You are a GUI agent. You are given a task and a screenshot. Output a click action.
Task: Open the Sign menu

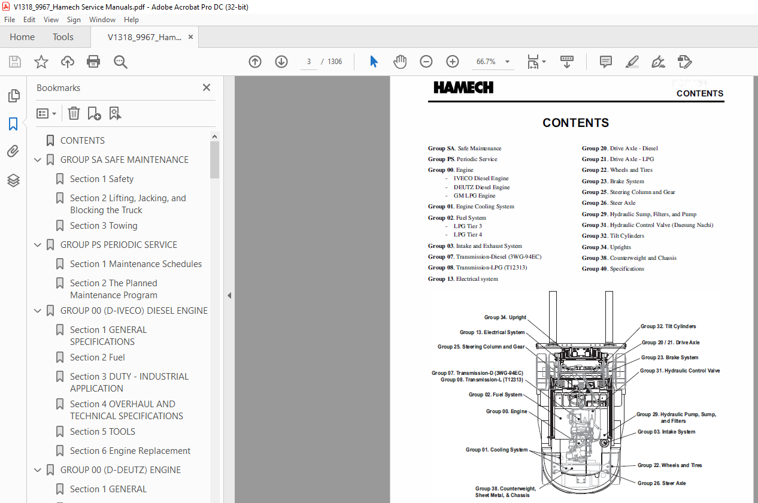click(x=74, y=20)
